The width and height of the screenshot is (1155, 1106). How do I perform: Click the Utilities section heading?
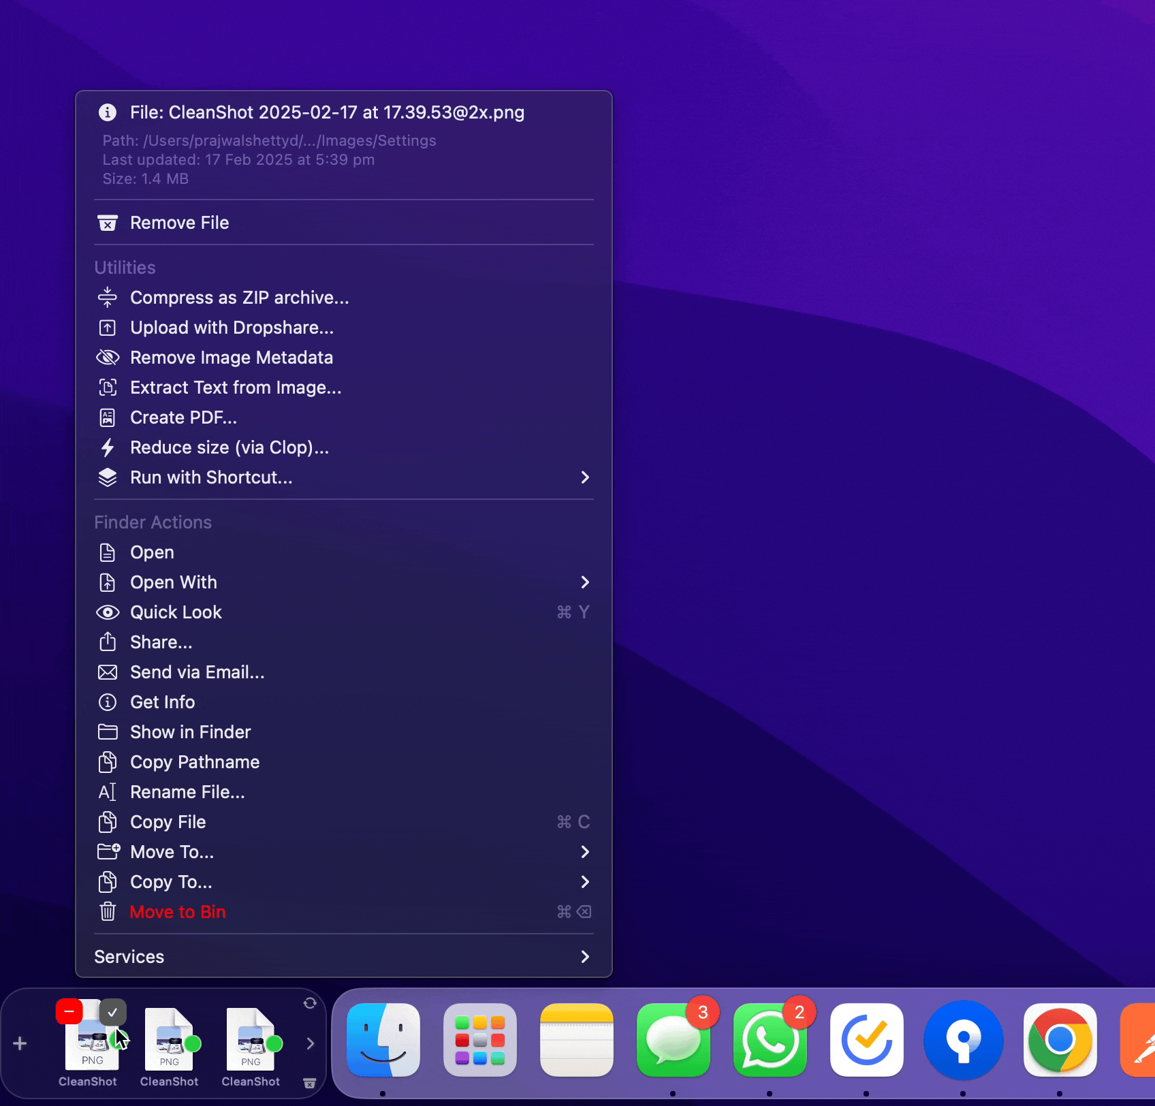125,268
